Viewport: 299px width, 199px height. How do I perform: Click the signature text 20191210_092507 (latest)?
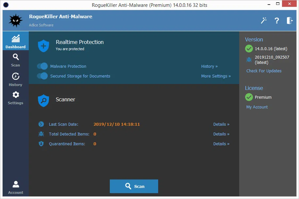[272, 60]
